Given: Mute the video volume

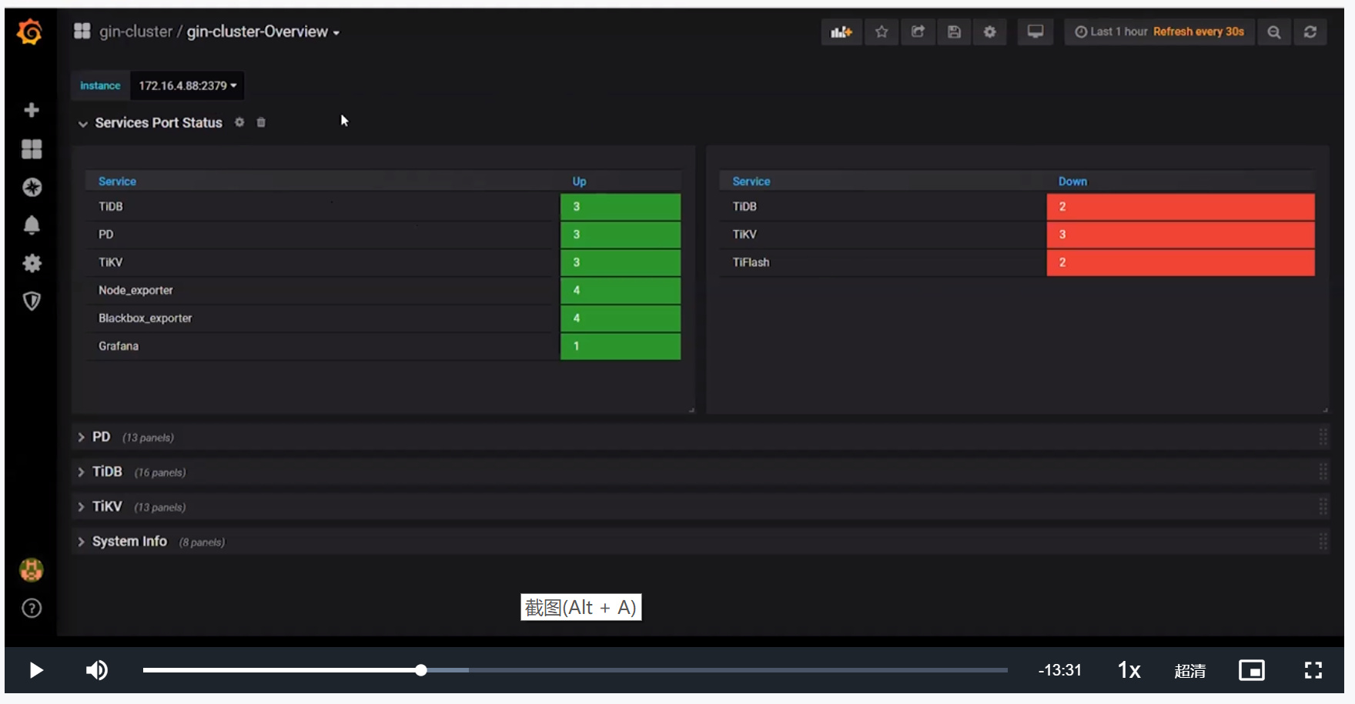Looking at the screenshot, I should (97, 670).
